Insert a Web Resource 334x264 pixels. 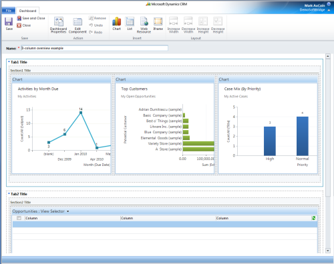[144, 25]
